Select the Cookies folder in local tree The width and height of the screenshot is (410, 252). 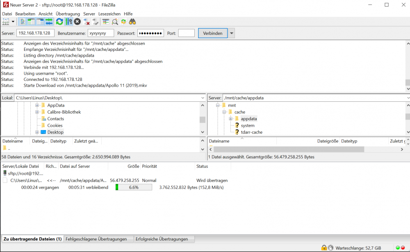point(55,125)
